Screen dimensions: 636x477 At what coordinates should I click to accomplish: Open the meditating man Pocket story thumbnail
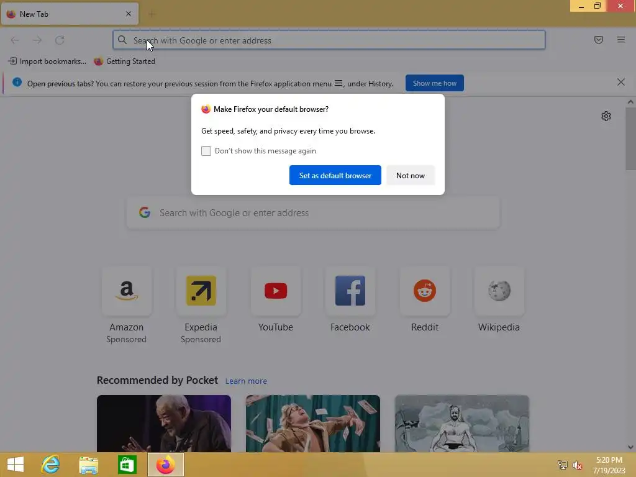(462, 424)
